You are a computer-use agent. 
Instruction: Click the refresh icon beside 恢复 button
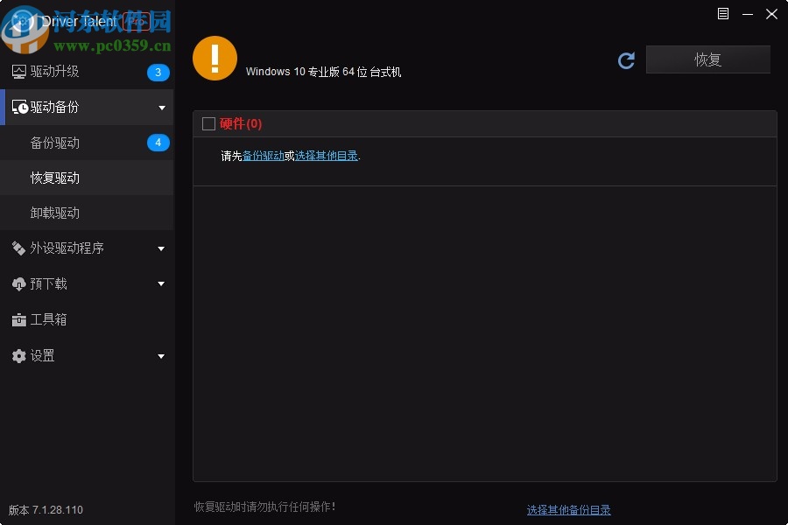[626, 60]
